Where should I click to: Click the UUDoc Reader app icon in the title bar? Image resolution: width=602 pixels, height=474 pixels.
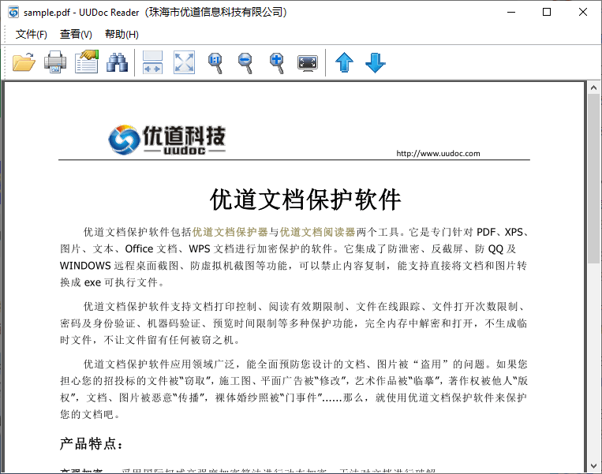pos(13,13)
